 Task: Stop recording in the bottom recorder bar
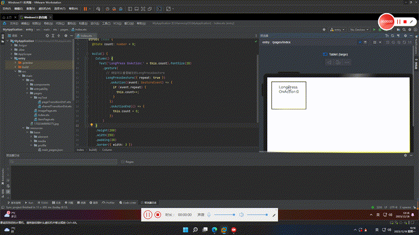pyautogui.click(x=157, y=214)
